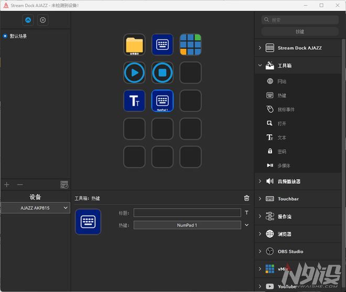This screenshot has width=346, height=292.
Task: Select the blue stop button key
Action: coord(163,73)
